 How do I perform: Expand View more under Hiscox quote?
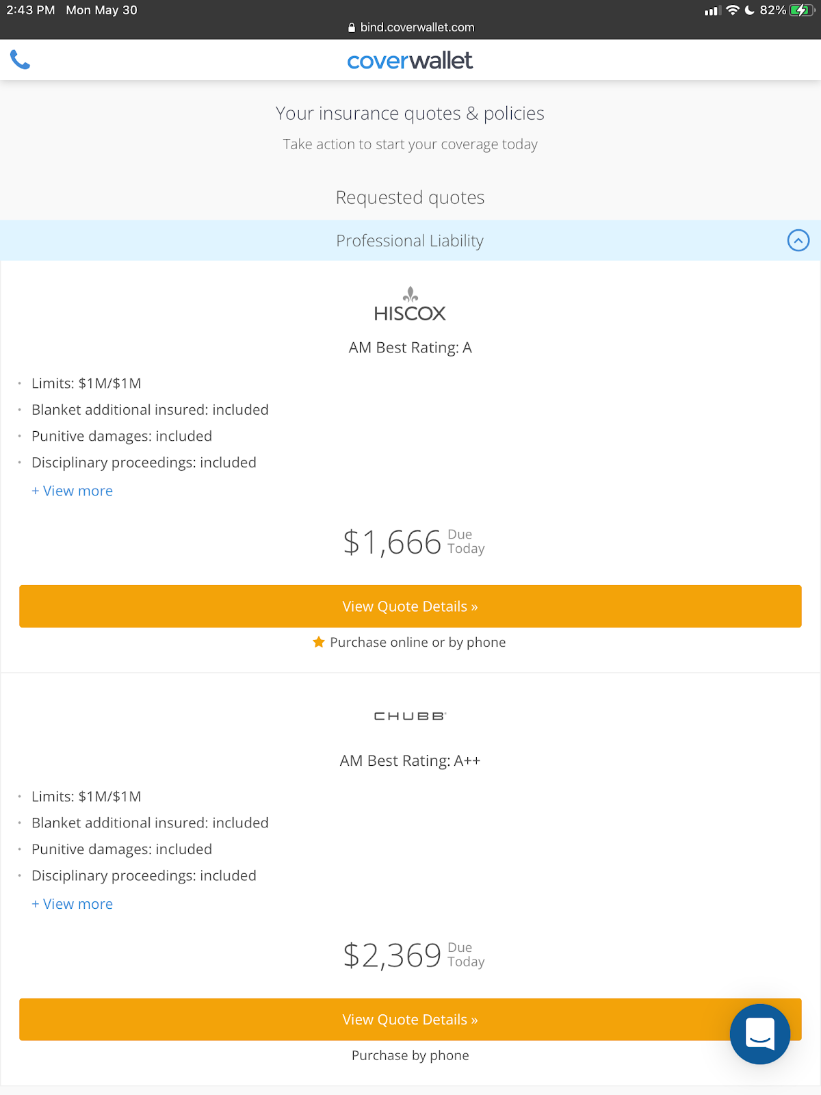73,491
